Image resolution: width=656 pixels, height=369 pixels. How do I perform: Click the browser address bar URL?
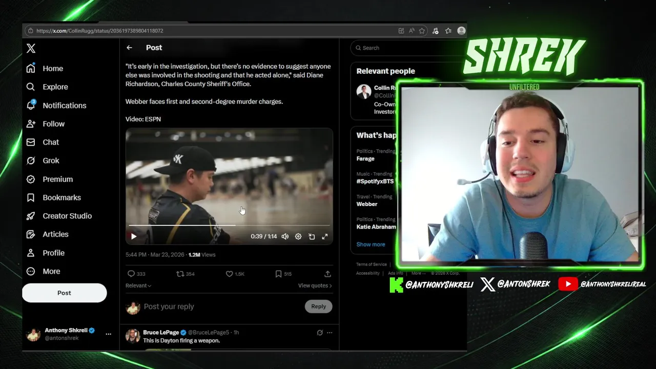(x=99, y=31)
